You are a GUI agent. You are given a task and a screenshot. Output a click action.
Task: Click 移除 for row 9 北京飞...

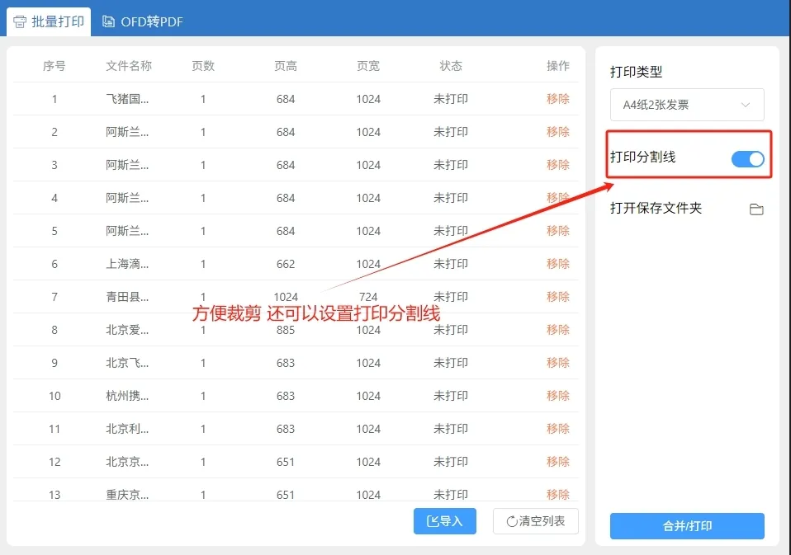click(558, 363)
